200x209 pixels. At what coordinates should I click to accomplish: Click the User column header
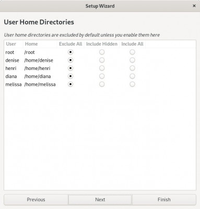(x=13, y=44)
